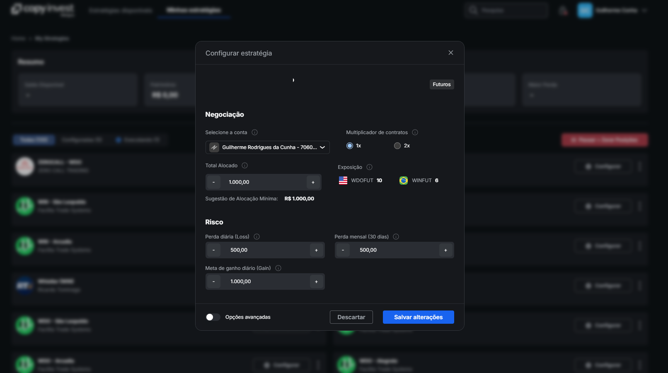Increase Perda mensal with plus button
The width and height of the screenshot is (668, 373).
[445, 250]
